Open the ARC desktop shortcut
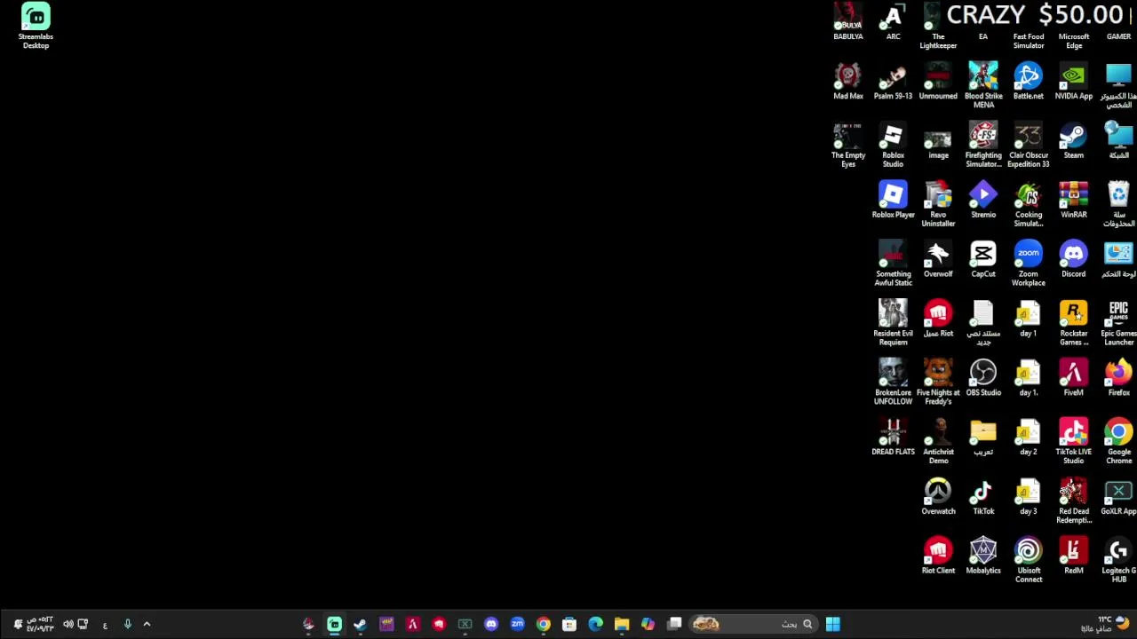 point(893,21)
